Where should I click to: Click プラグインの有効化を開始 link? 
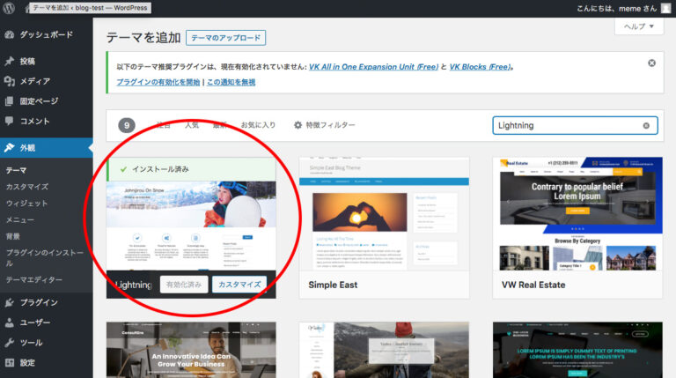pyautogui.click(x=158, y=82)
